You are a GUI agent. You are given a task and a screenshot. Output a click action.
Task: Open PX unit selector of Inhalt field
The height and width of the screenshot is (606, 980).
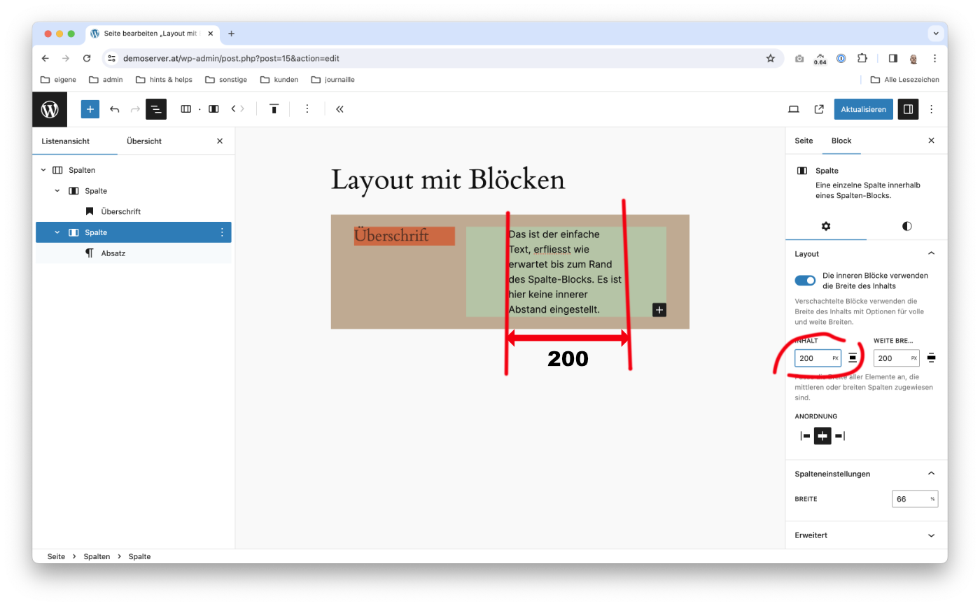pos(835,358)
